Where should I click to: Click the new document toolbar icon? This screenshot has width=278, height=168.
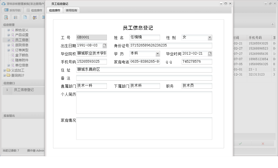tap(25, 17)
